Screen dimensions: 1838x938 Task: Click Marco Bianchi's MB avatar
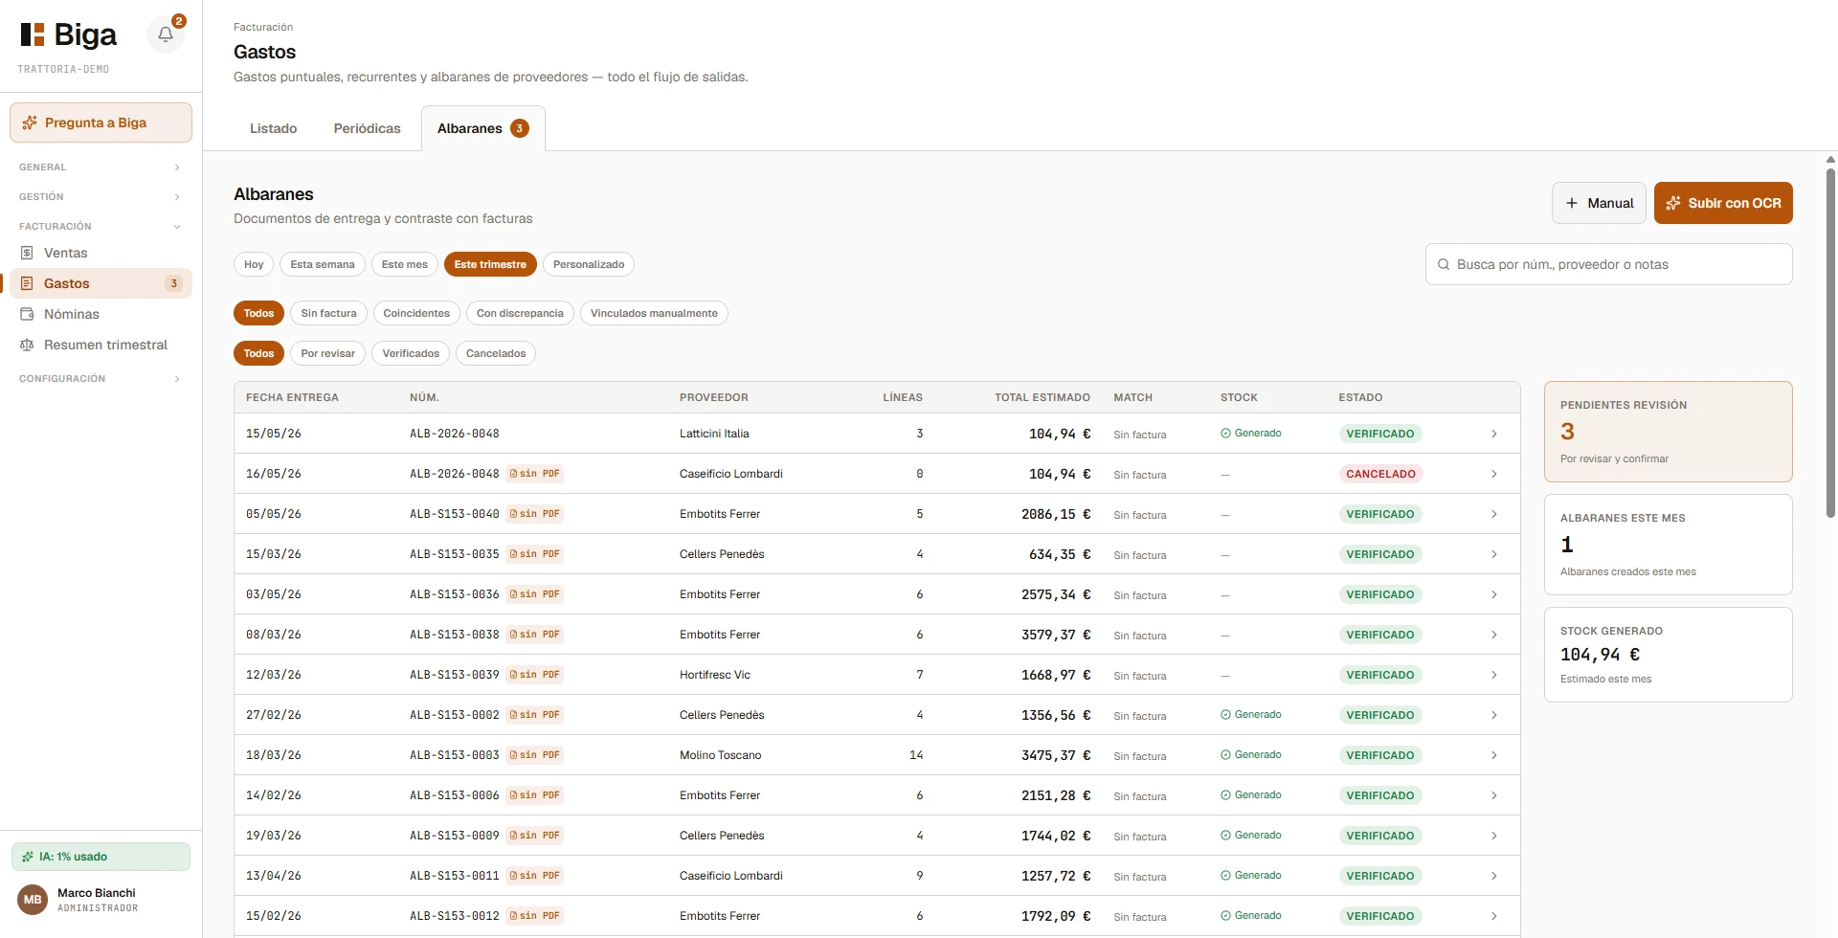33,900
